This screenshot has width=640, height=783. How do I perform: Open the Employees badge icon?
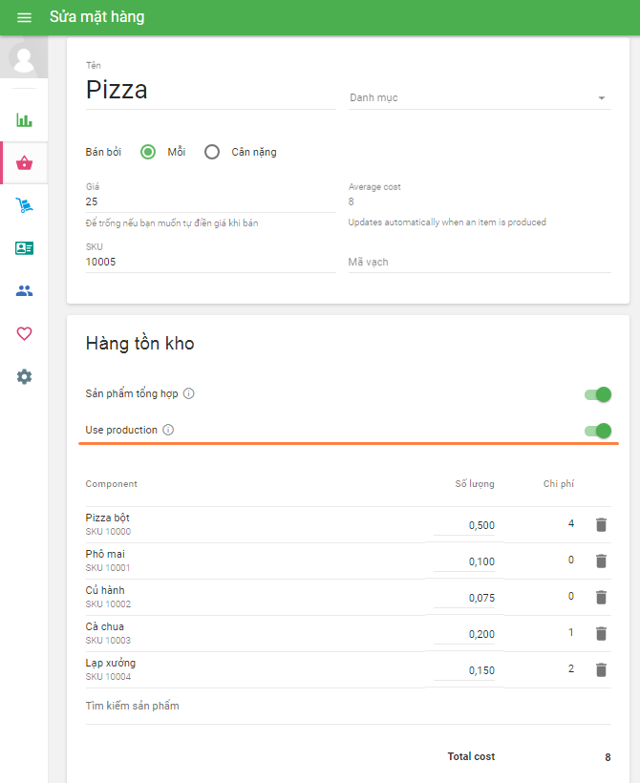point(24,247)
